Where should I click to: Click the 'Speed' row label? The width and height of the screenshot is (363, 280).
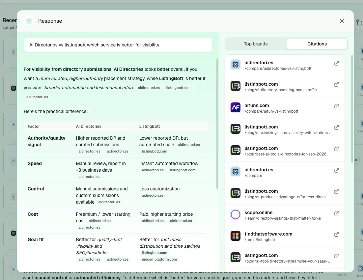(35, 163)
